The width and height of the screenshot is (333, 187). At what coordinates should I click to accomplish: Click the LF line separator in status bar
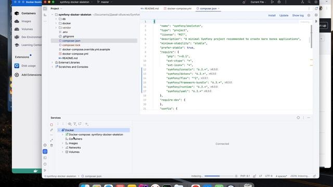click(x=261, y=176)
